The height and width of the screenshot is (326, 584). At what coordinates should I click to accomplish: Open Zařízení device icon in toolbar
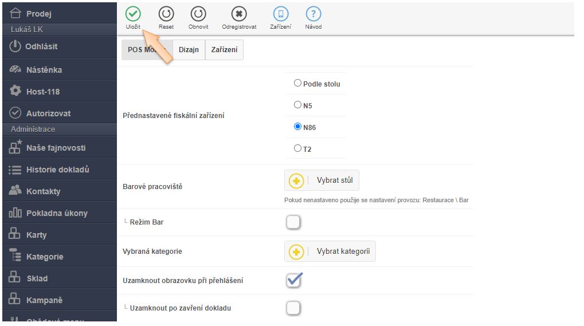pyautogui.click(x=280, y=14)
